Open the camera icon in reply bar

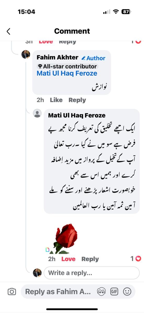(11, 292)
